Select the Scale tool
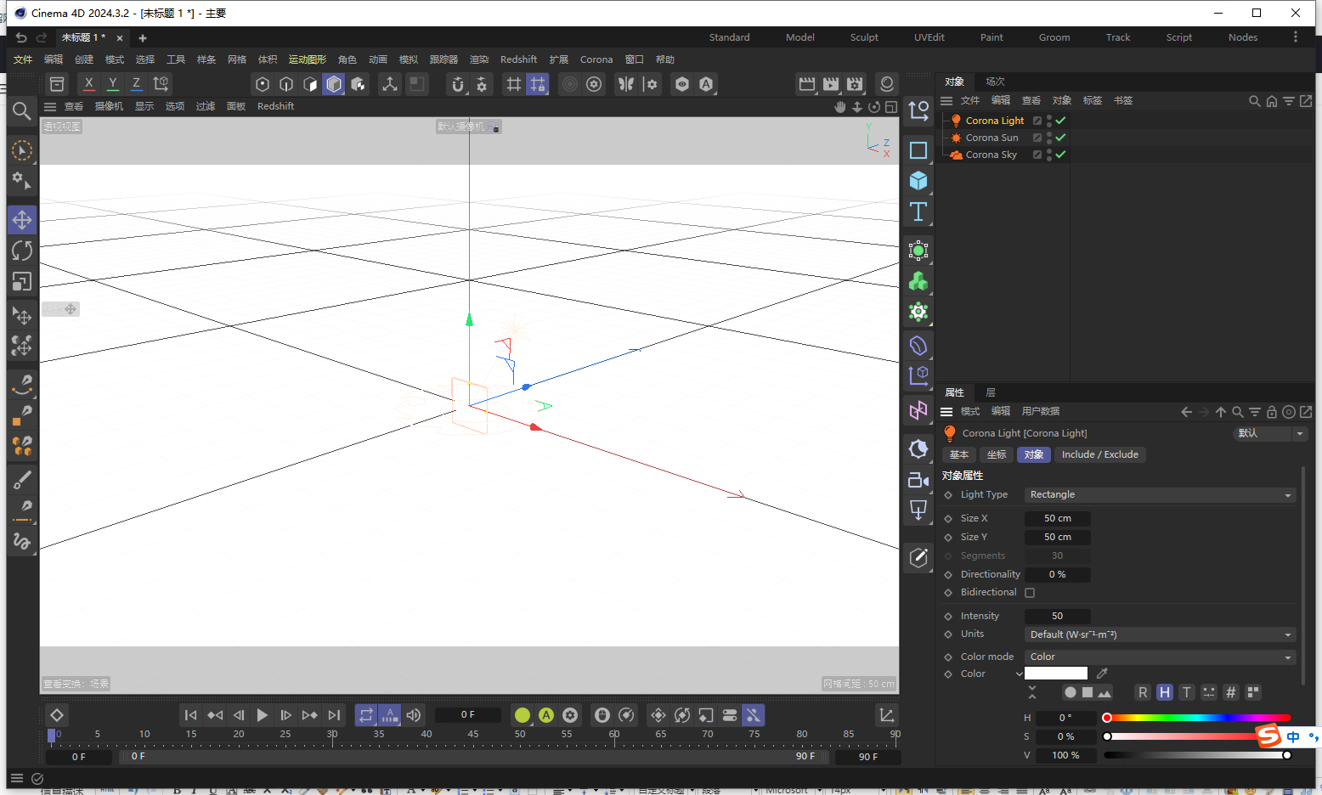1322x795 pixels. (x=22, y=281)
